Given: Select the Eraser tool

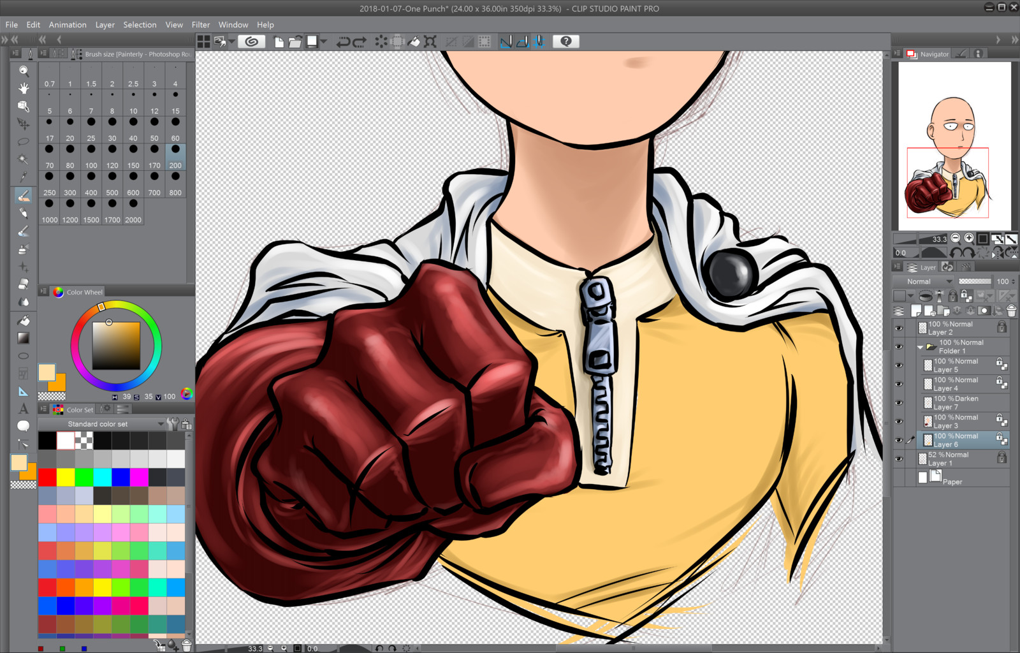Looking at the screenshot, I should point(24,284).
